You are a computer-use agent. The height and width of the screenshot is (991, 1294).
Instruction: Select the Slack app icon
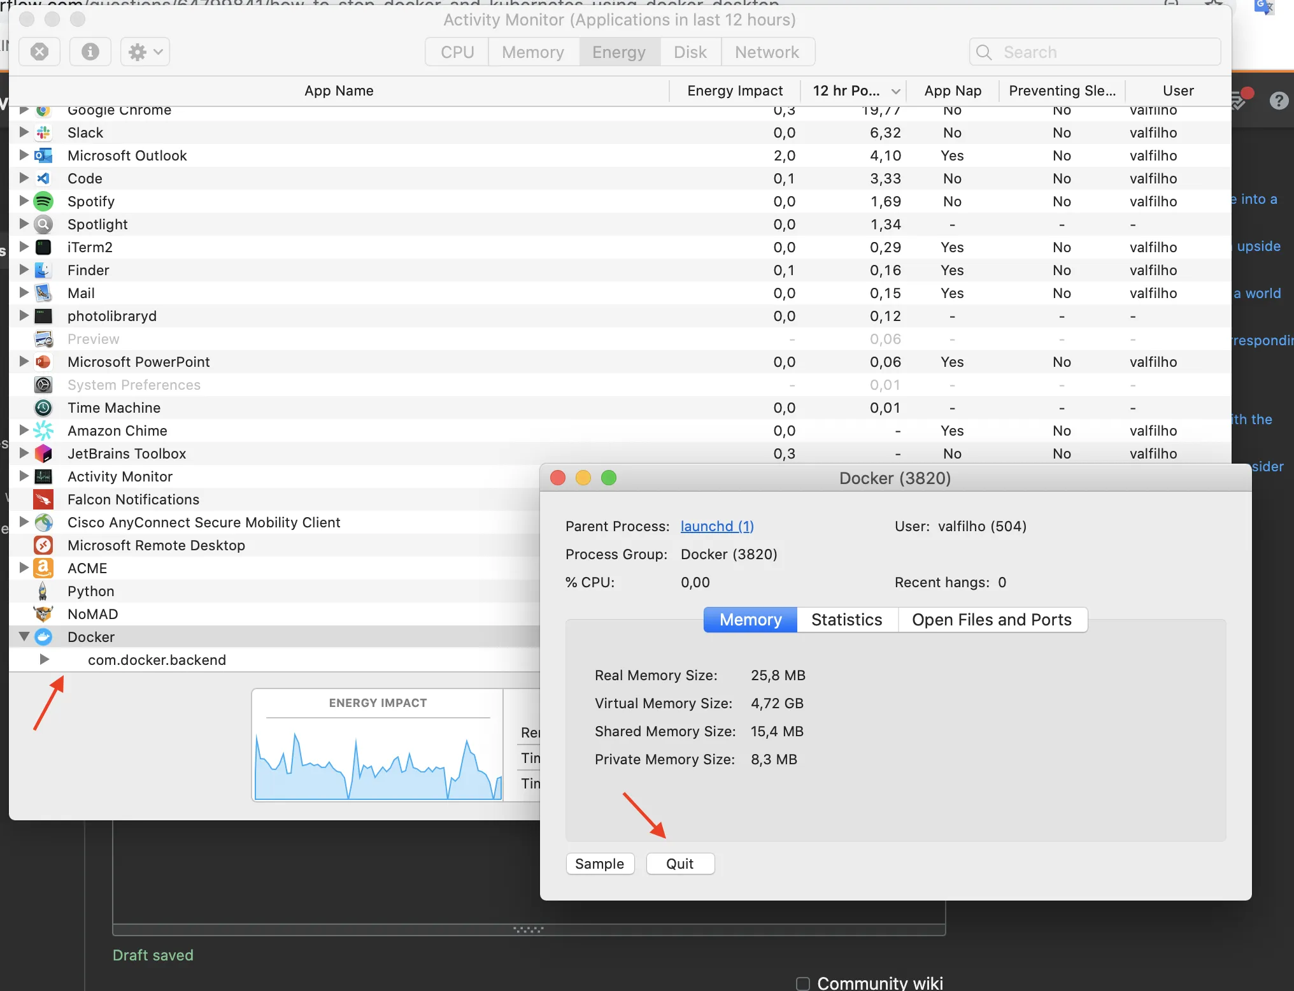43,132
